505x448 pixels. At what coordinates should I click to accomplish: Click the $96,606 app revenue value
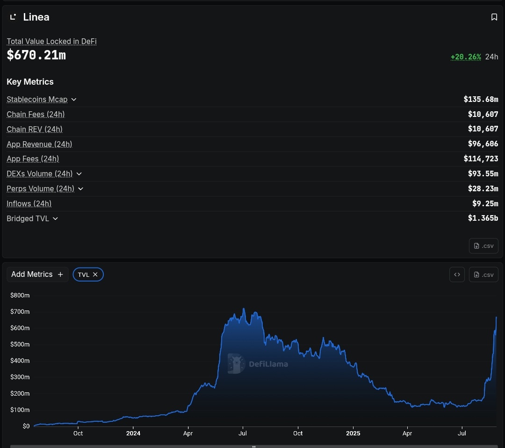tap(483, 144)
